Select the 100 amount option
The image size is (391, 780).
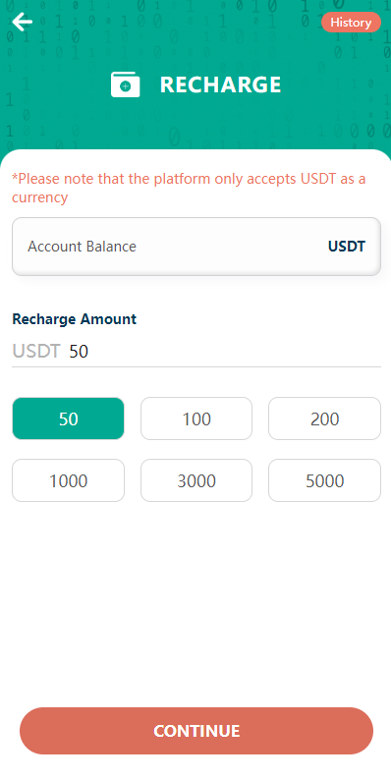point(196,418)
